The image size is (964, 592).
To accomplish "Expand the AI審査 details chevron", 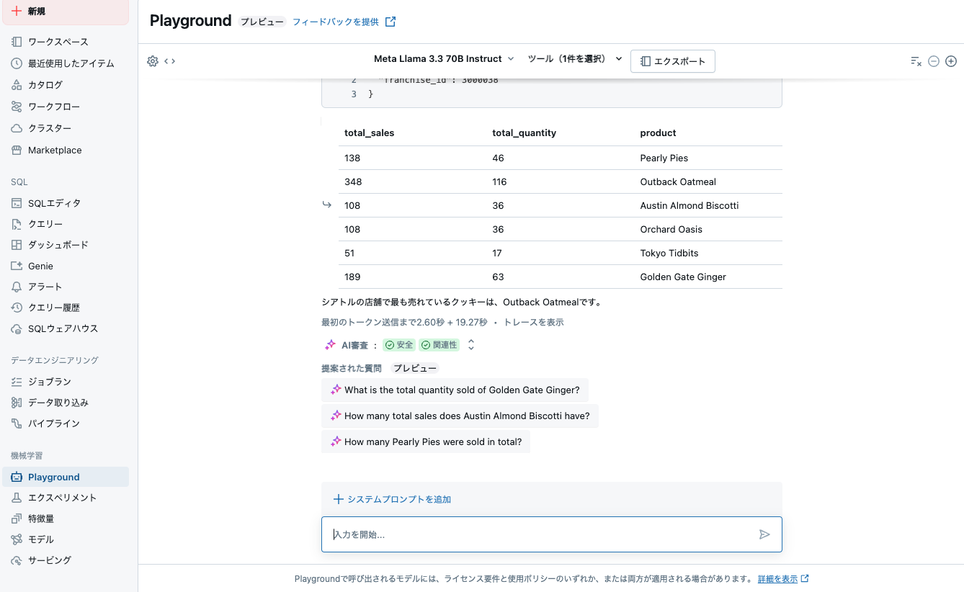I will click(x=470, y=345).
